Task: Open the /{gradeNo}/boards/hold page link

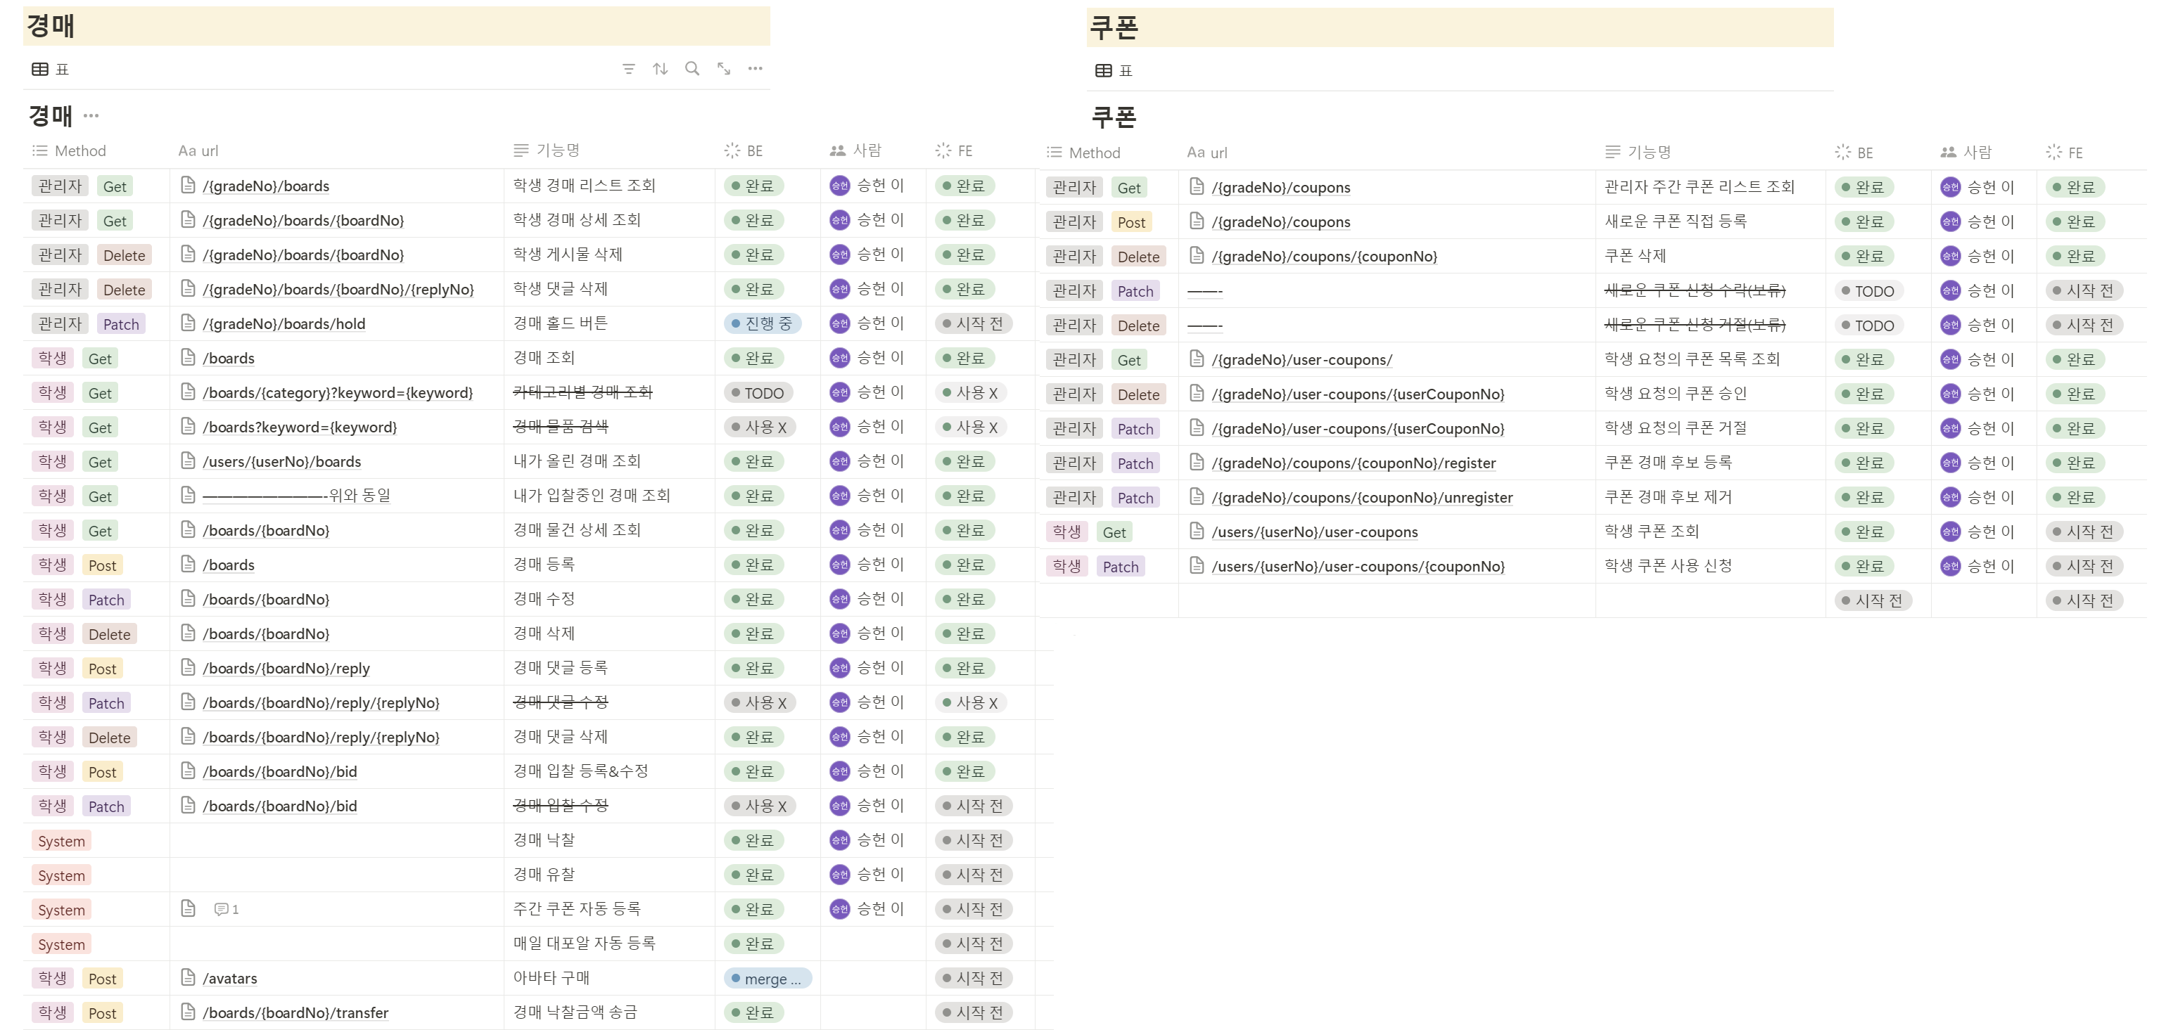Action: click(284, 324)
